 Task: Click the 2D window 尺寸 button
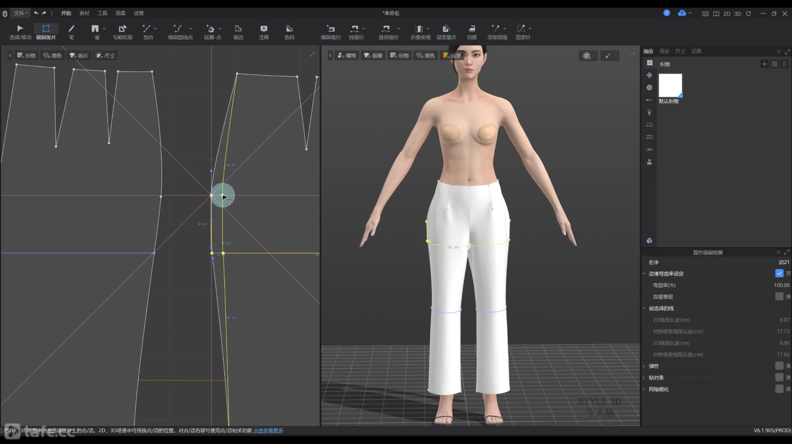coord(105,55)
